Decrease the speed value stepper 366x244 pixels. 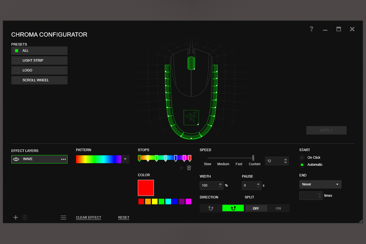coord(286,163)
